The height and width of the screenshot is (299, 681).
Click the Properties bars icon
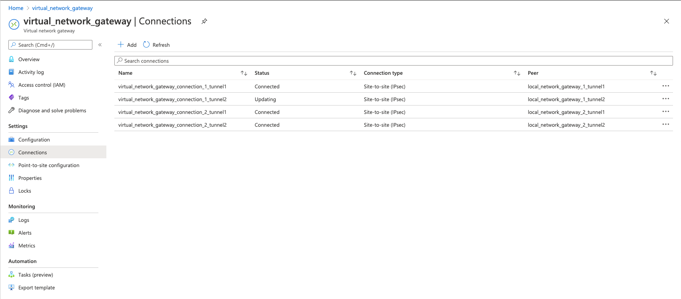pos(12,178)
